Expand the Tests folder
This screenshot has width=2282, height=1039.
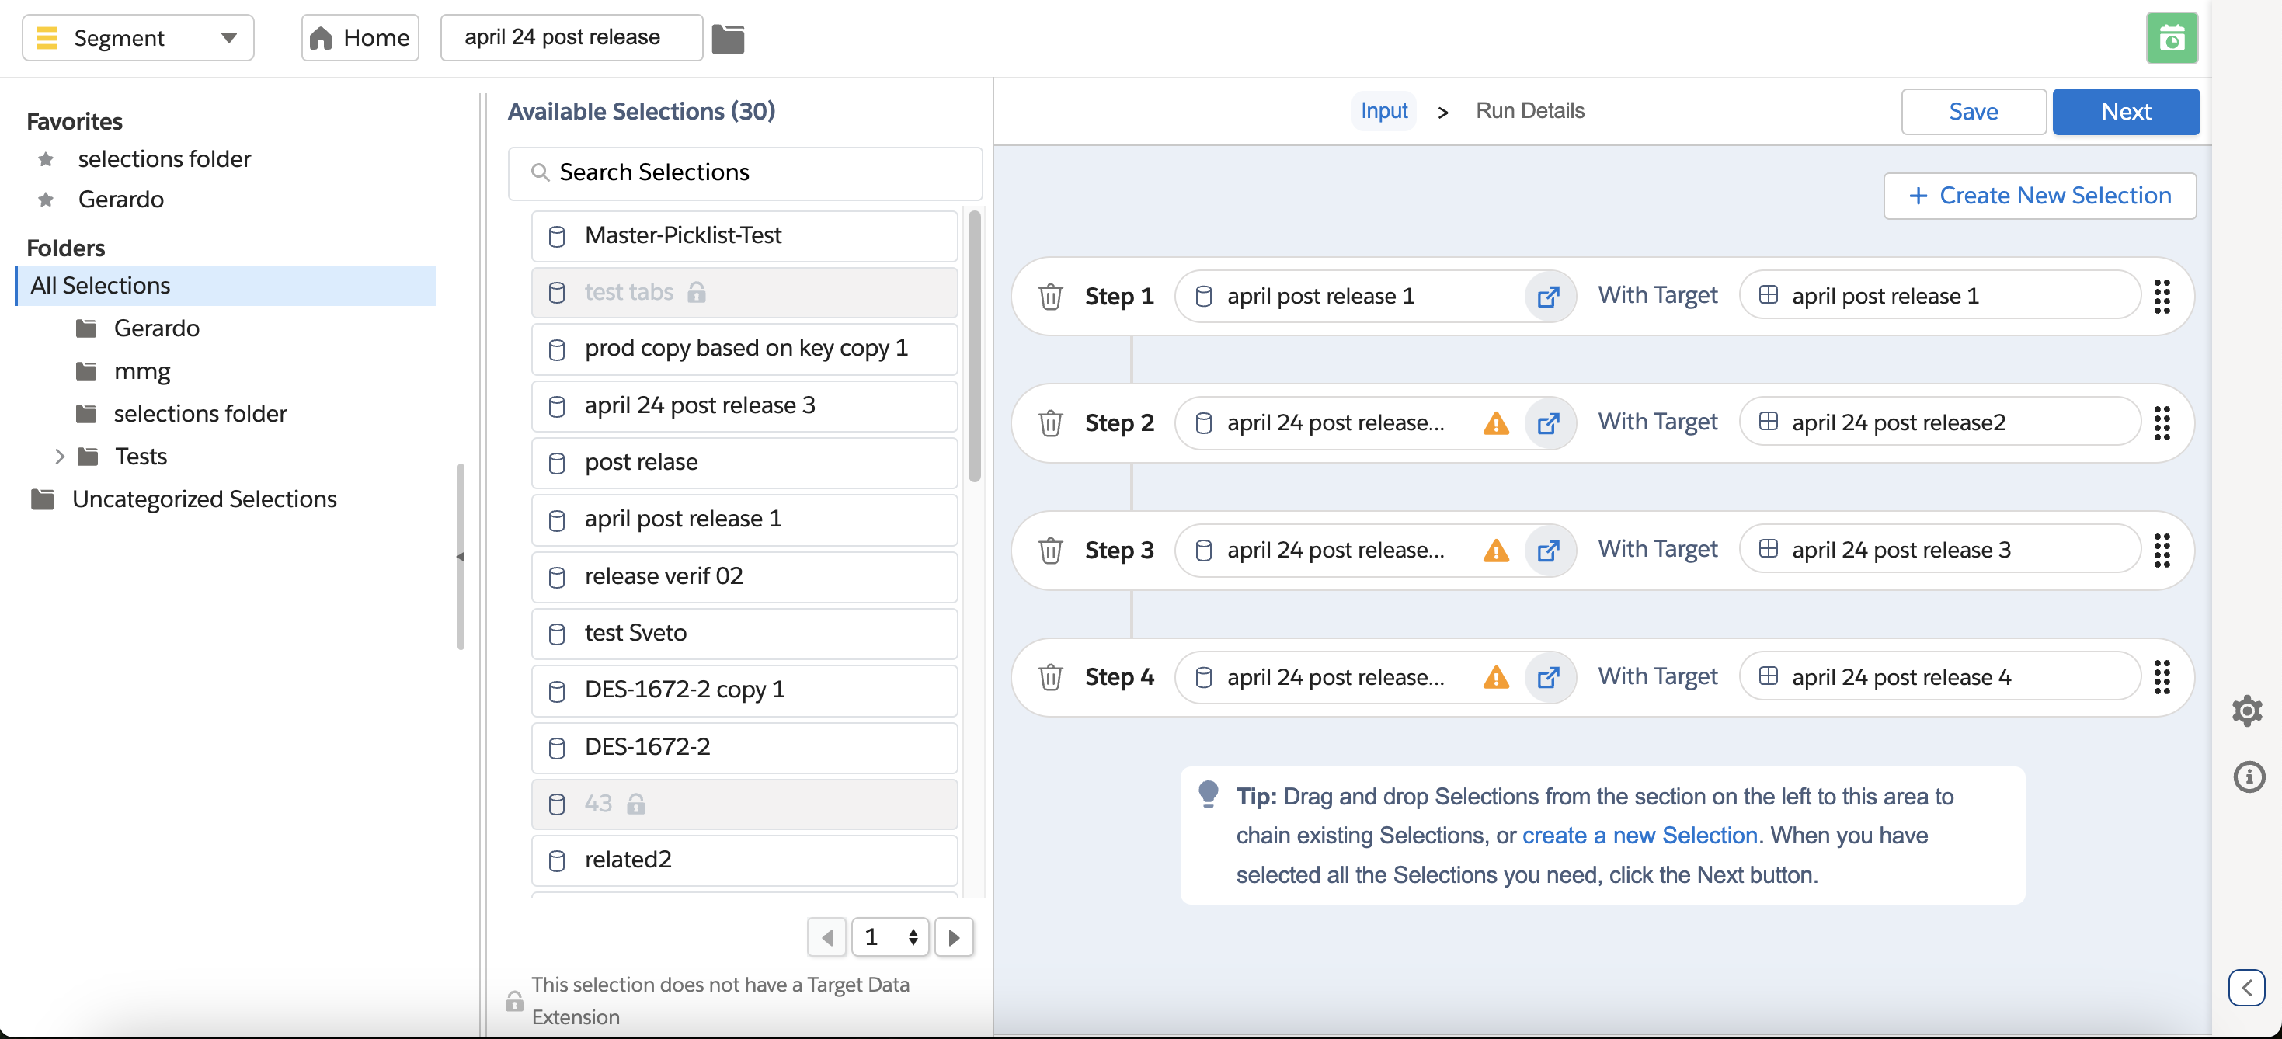tap(59, 456)
